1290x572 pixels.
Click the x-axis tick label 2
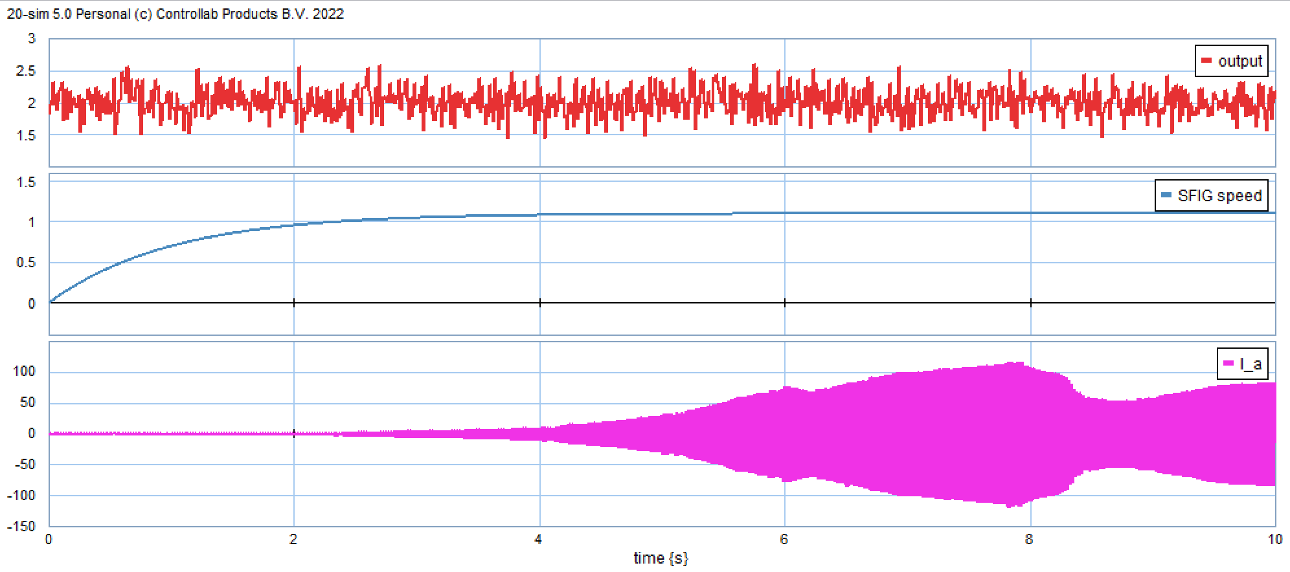click(x=293, y=540)
